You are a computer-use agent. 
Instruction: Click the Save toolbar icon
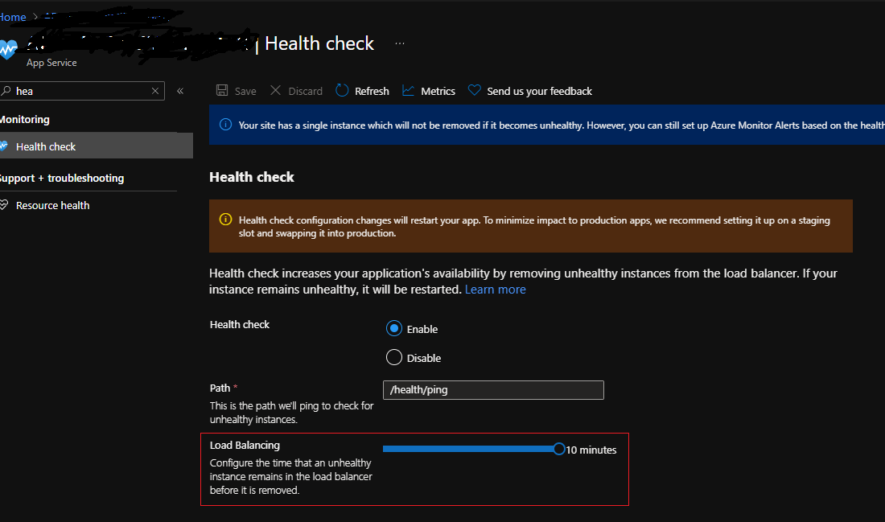pyautogui.click(x=221, y=91)
